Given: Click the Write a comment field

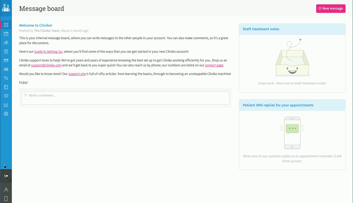Looking at the screenshot, I should pos(125,98).
